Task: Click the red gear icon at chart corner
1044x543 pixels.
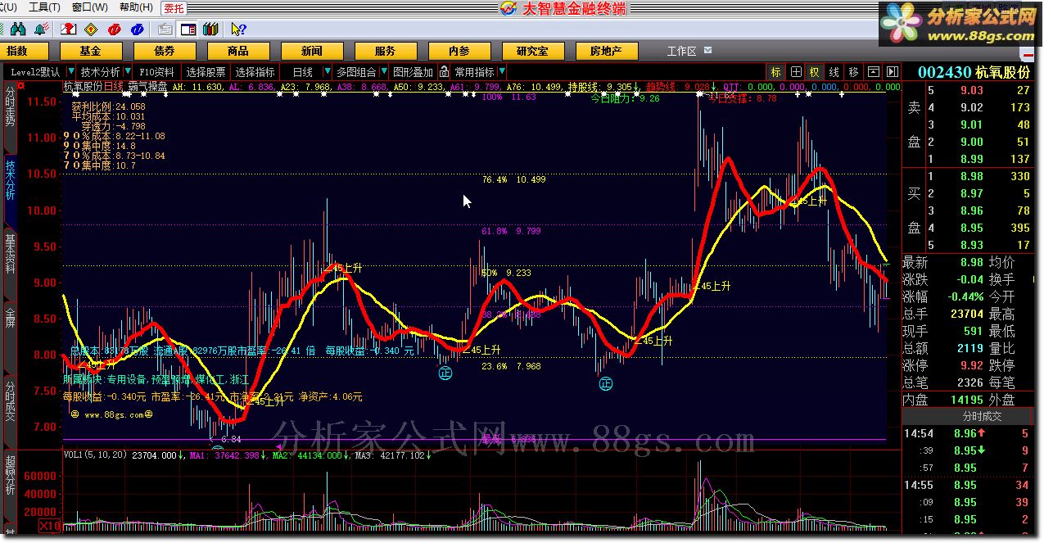Action: [x=21, y=85]
